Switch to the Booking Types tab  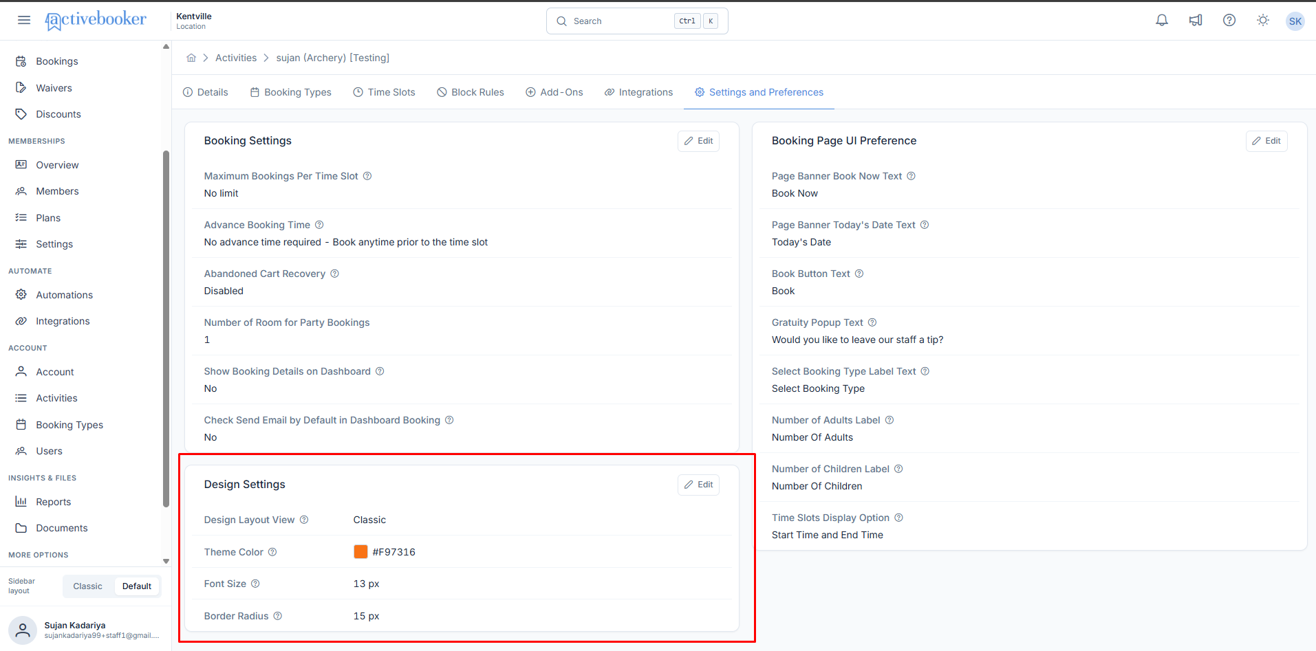click(x=290, y=92)
